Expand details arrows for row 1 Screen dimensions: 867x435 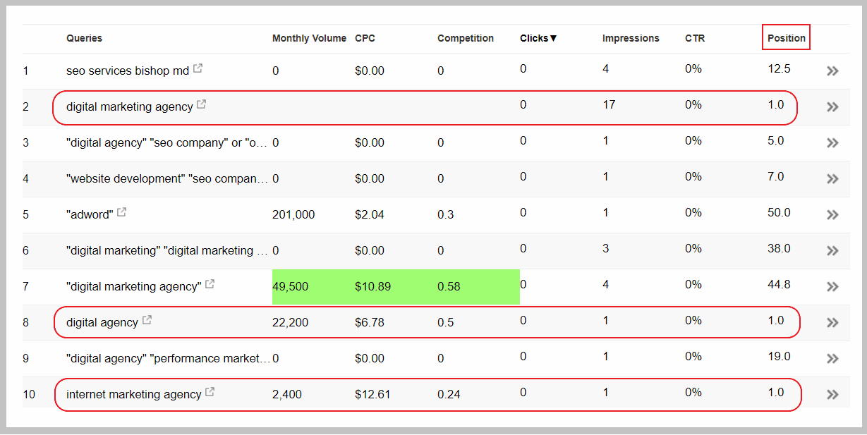tap(832, 71)
